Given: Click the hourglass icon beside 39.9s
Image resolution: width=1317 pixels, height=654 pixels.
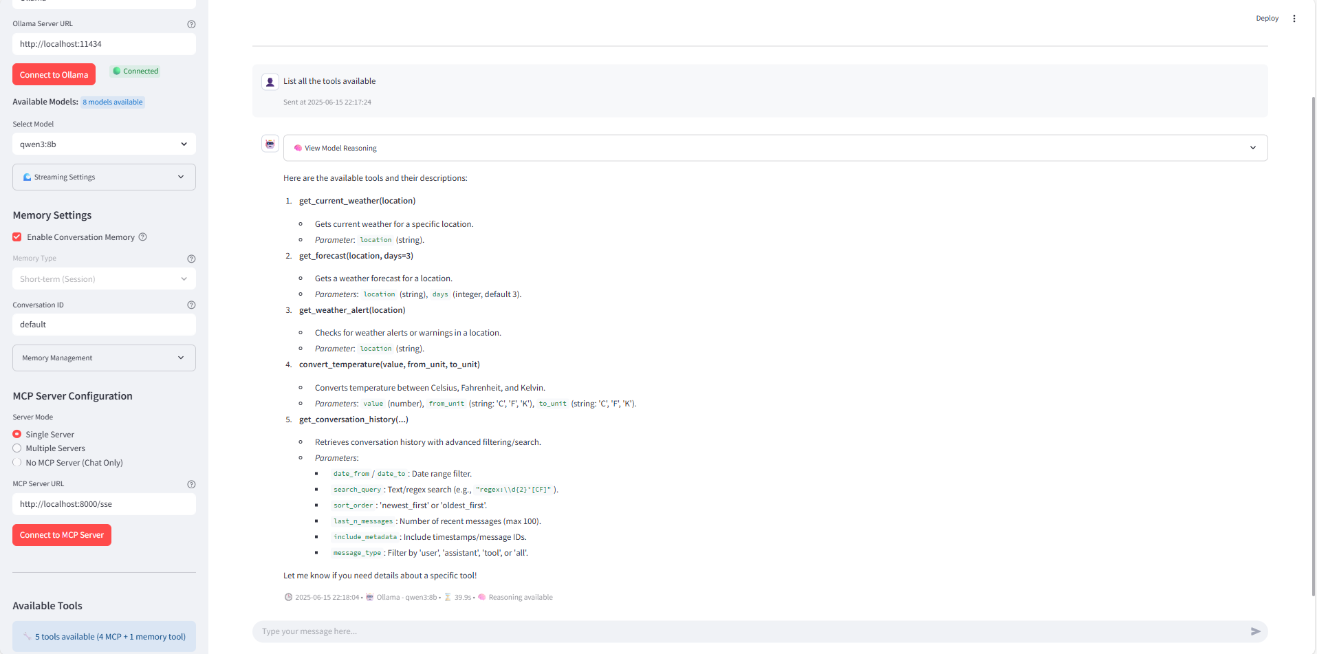Looking at the screenshot, I should coord(448,597).
